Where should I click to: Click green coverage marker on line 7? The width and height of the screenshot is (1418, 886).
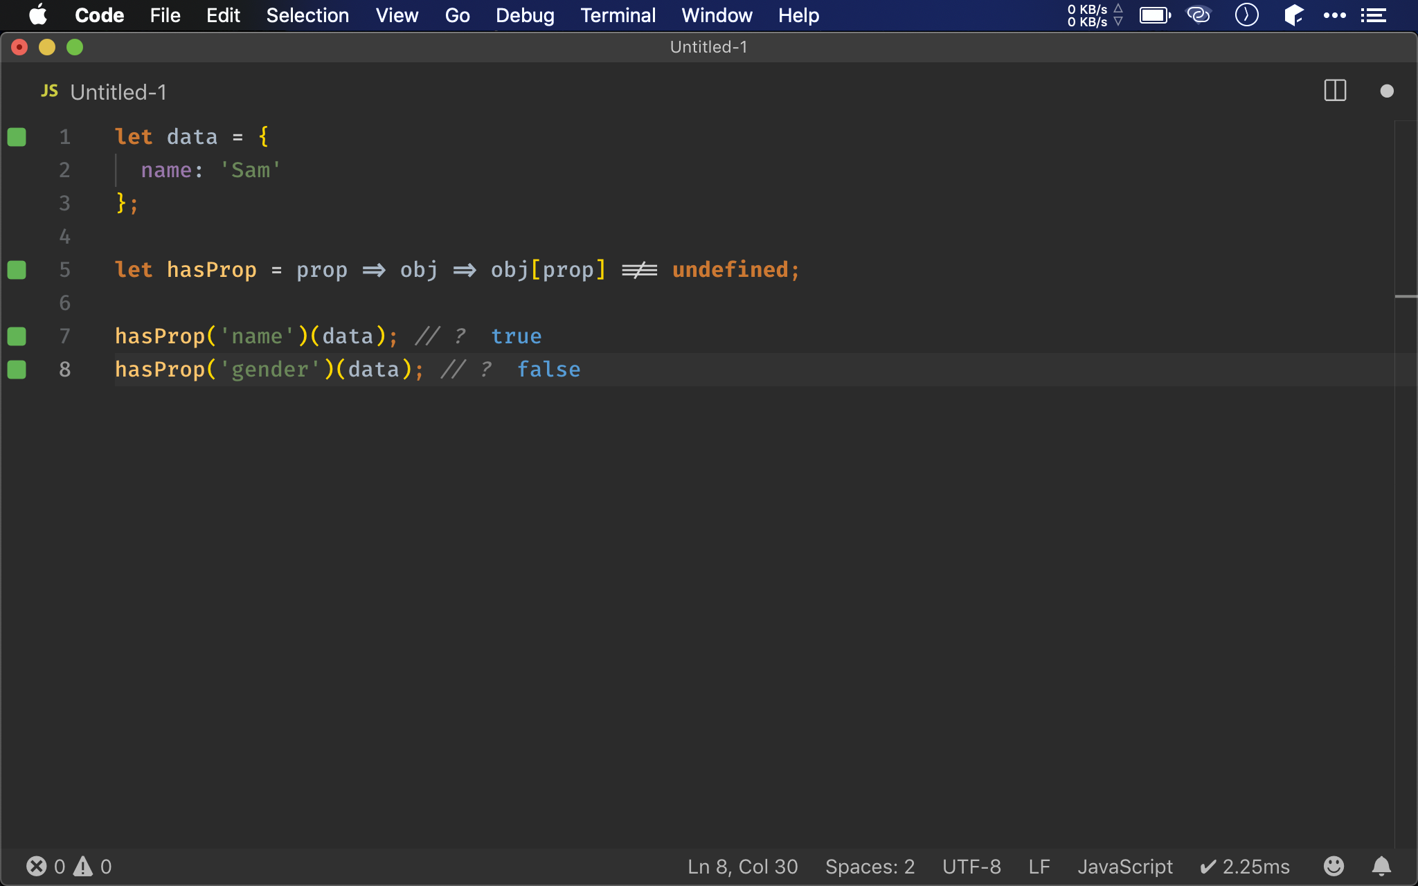pos(17,336)
